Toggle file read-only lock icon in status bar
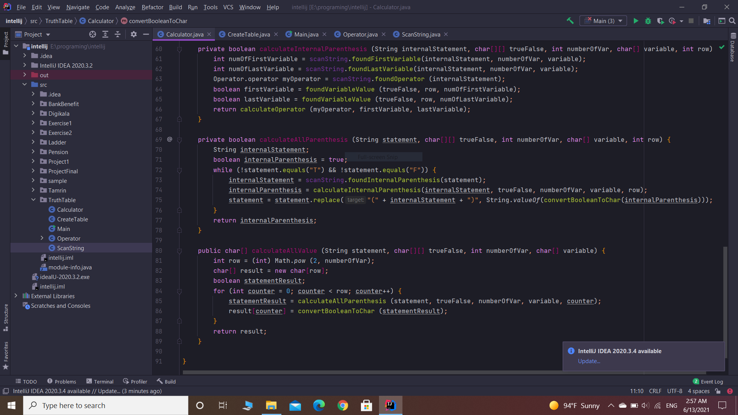Viewport: 738px width, 415px height. point(718,391)
